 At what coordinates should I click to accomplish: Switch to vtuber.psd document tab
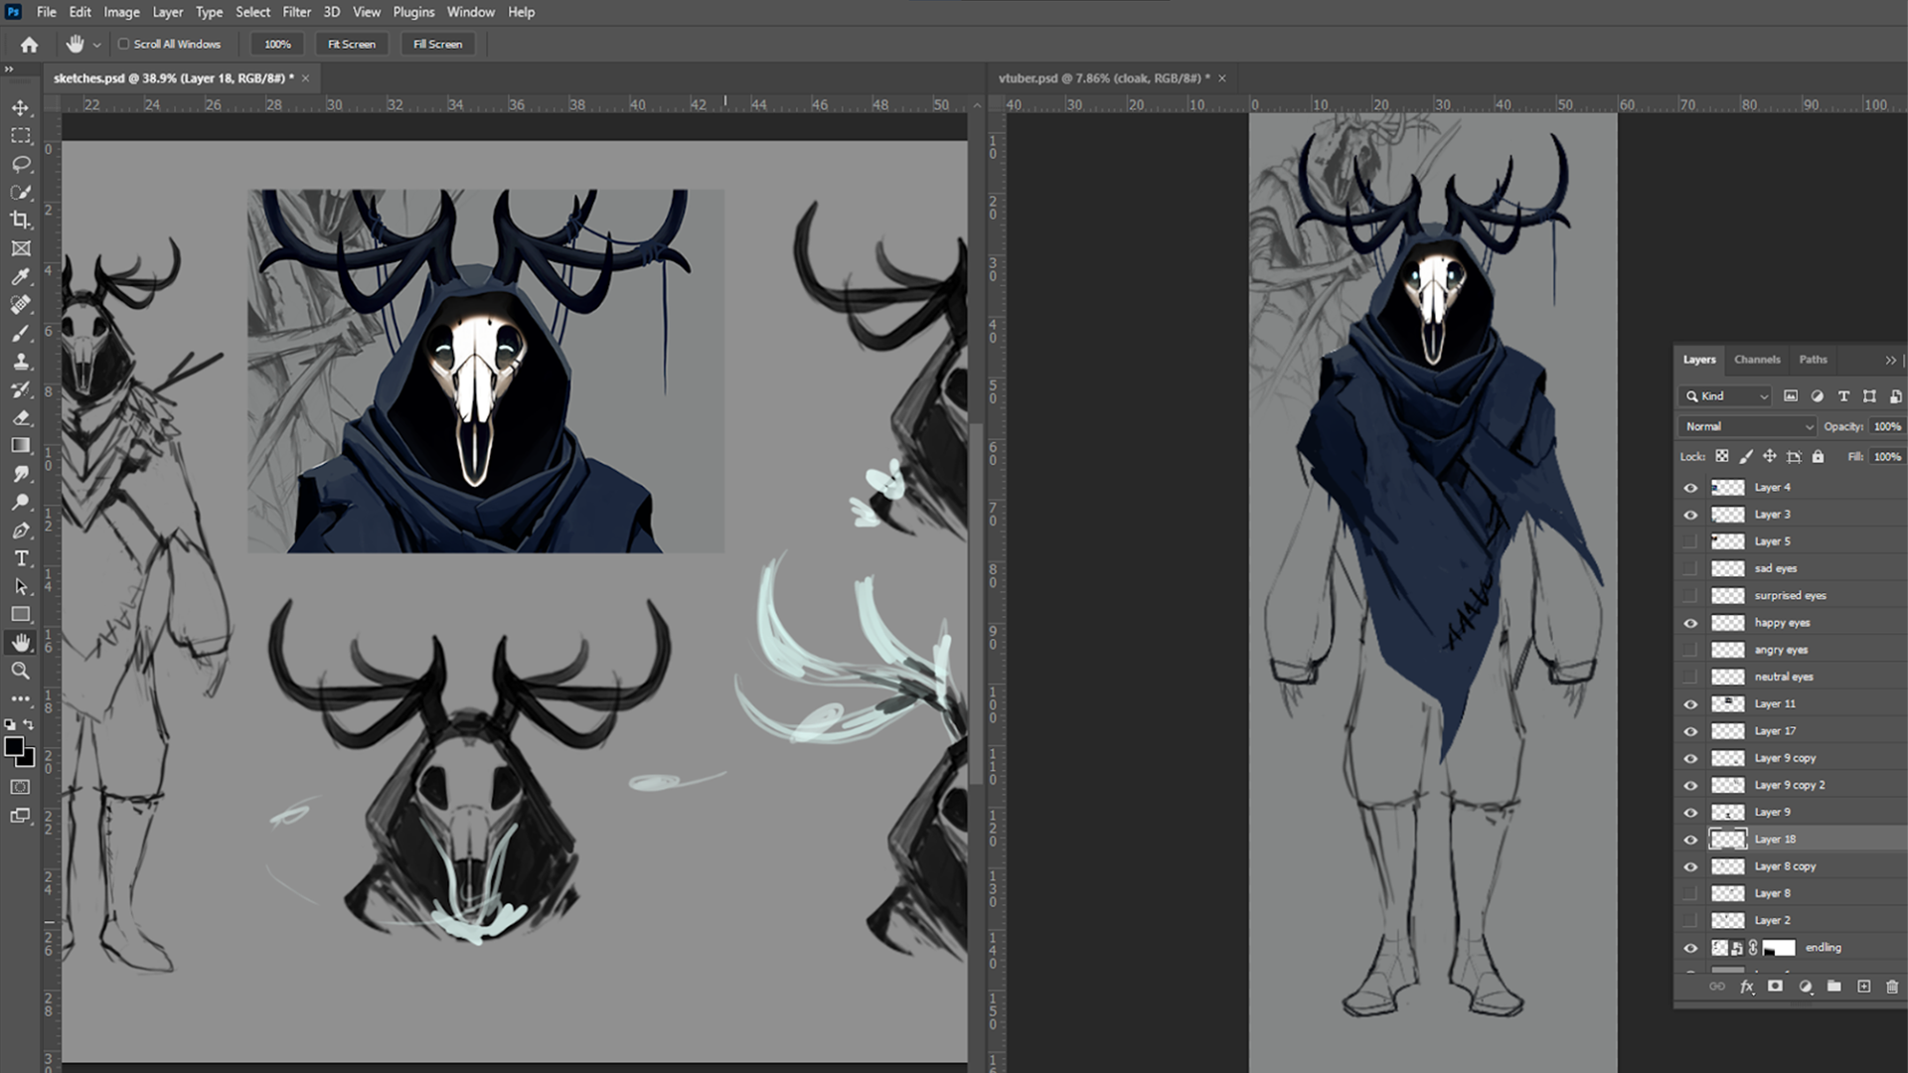[x=1104, y=77]
